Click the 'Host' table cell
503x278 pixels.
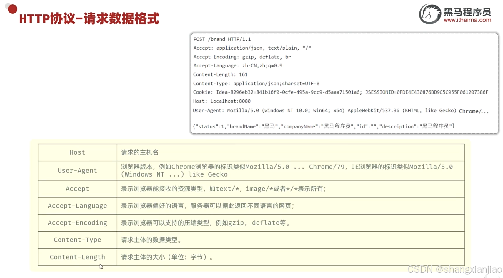pyautogui.click(x=77, y=152)
